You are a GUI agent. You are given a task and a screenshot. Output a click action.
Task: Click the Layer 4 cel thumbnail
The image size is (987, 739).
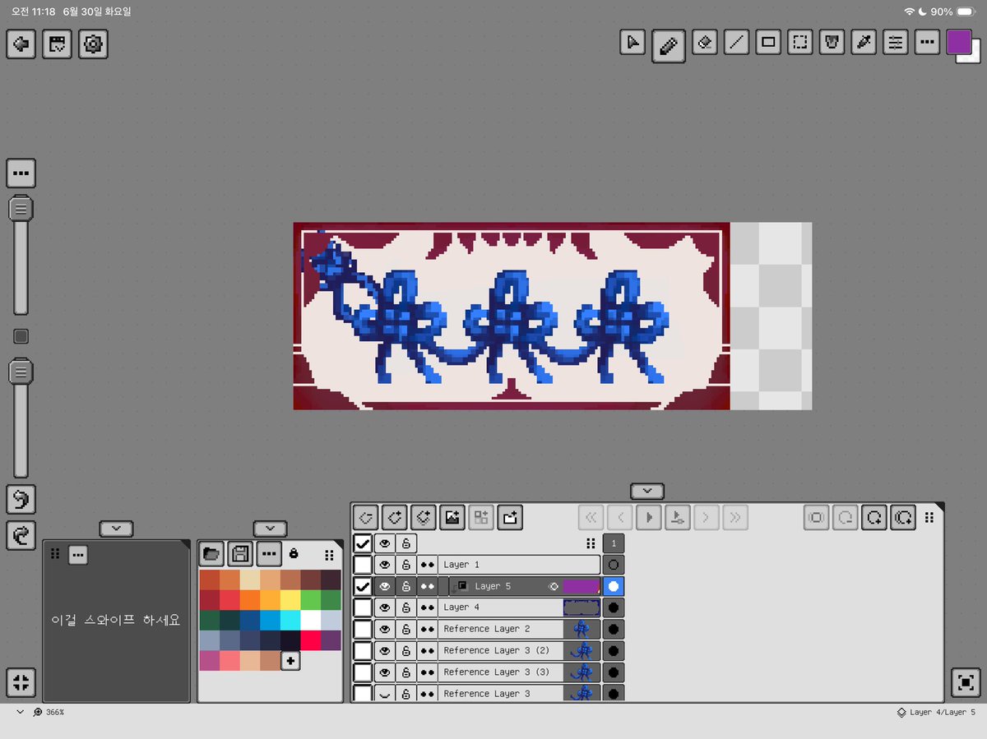point(582,607)
